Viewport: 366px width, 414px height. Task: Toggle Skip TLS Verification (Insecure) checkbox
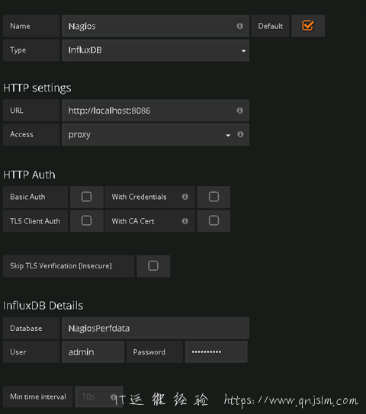(x=153, y=265)
